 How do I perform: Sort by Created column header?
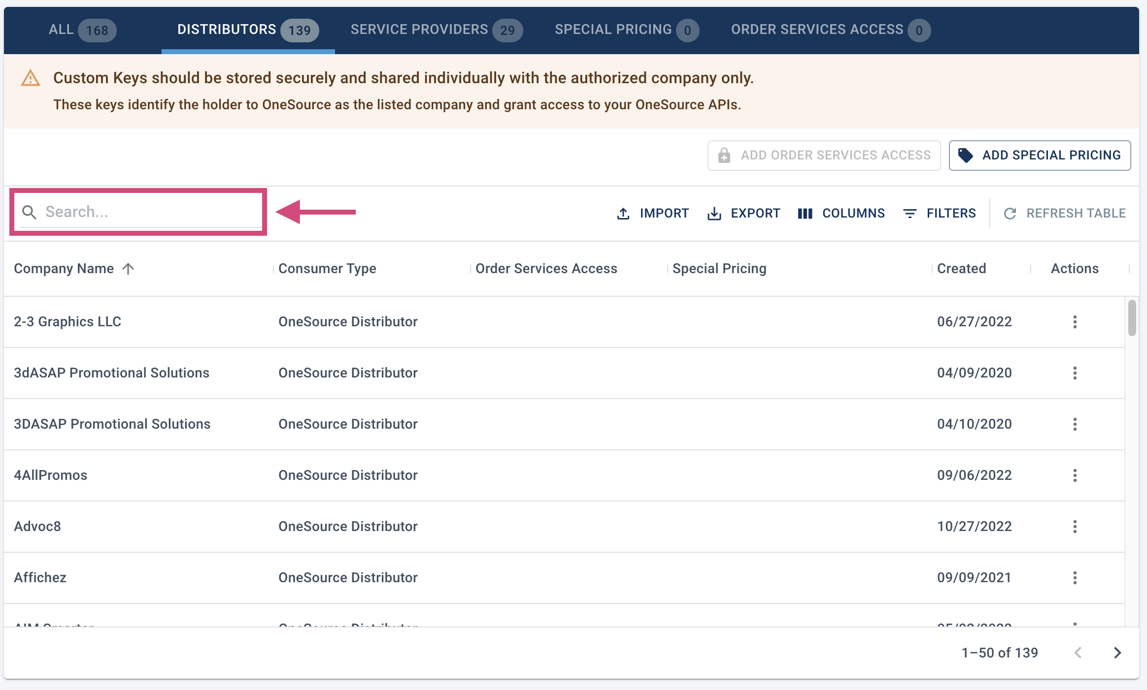(961, 269)
